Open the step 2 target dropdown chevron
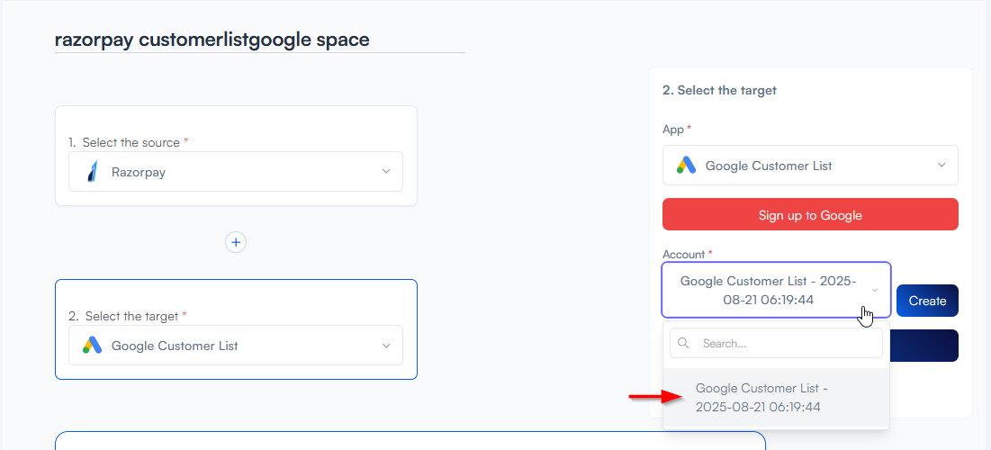The image size is (991, 450). click(x=386, y=346)
